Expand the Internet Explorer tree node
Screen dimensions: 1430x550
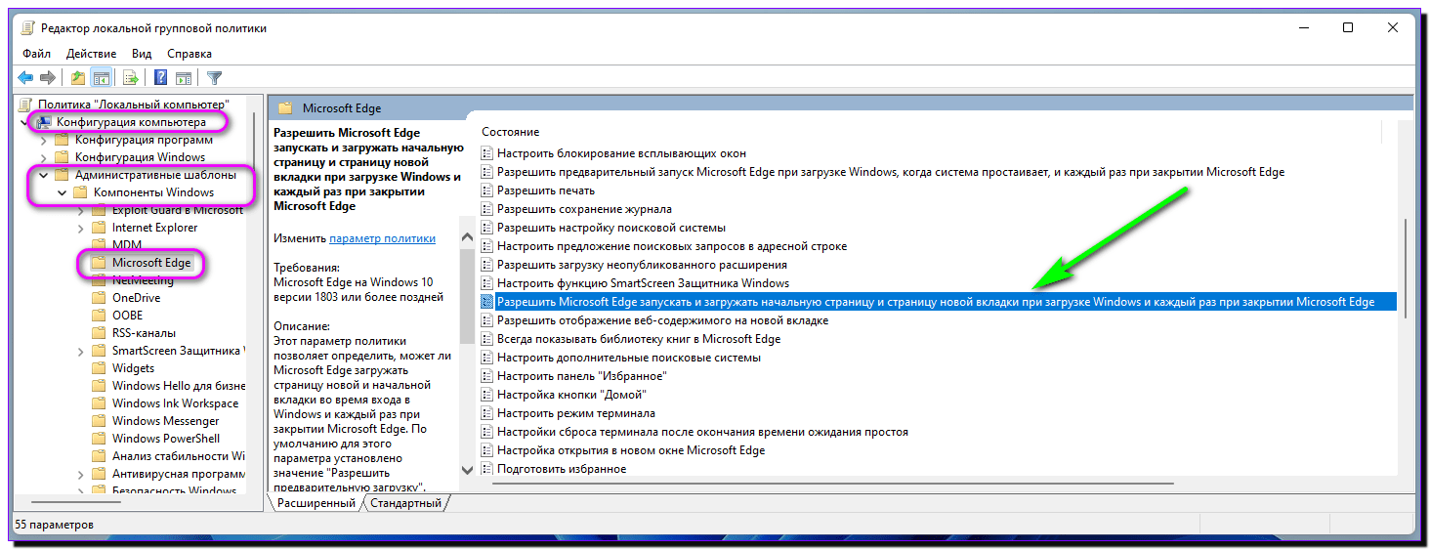click(x=80, y=228)
